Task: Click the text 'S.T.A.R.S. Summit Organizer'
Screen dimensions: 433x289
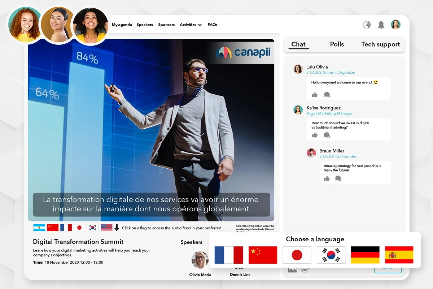Action: click(331, 72)
